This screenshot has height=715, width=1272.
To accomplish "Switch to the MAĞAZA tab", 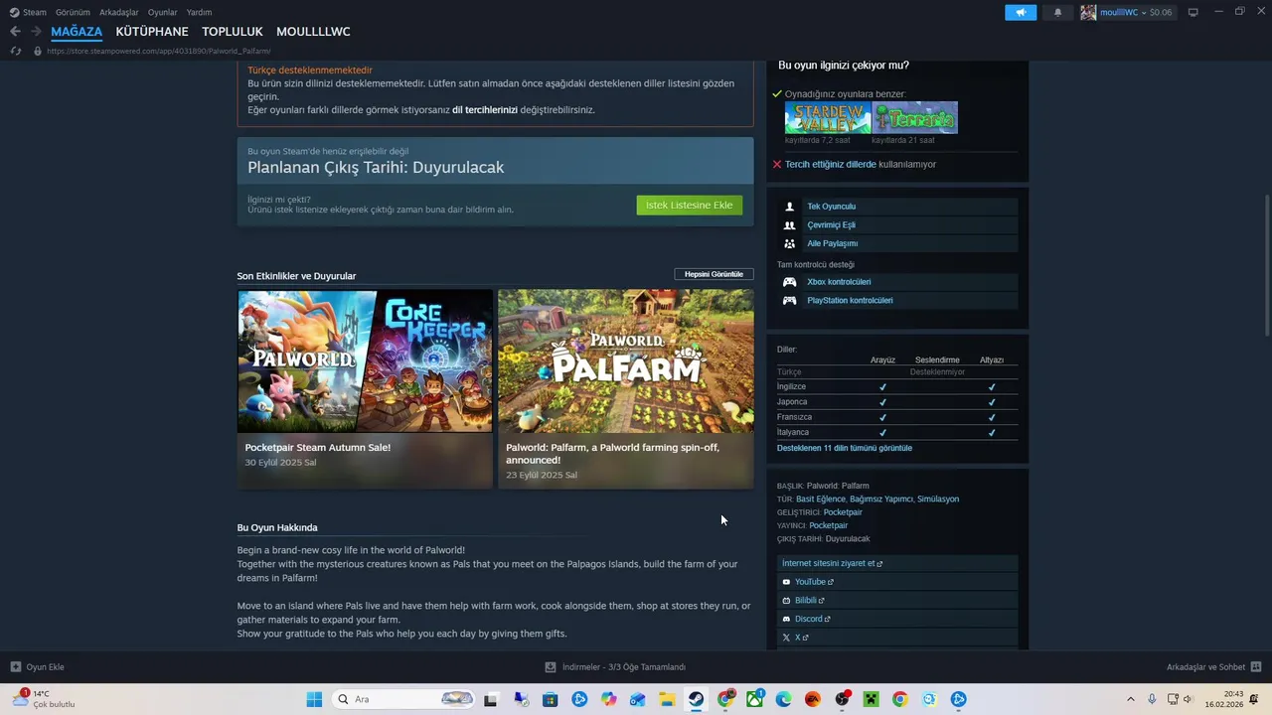I will coord(77,32).
